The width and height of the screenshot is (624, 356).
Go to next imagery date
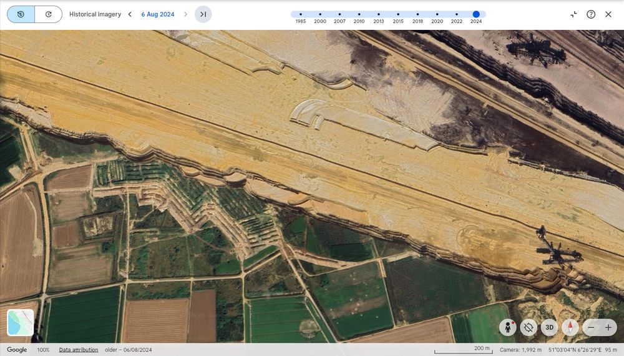pyautogui.click(x=185, y=14)
